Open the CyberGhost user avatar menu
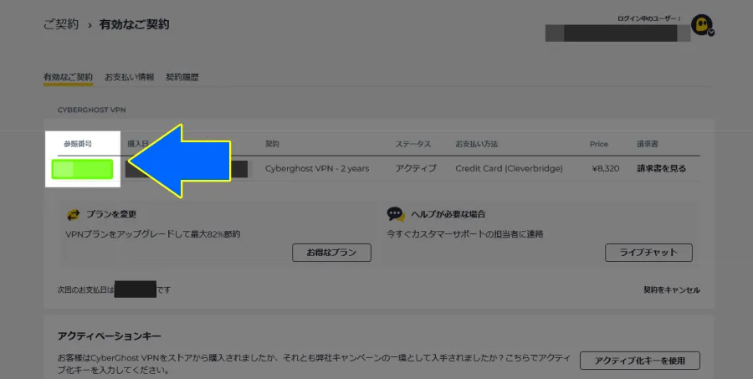 click(x=703, y=25)
